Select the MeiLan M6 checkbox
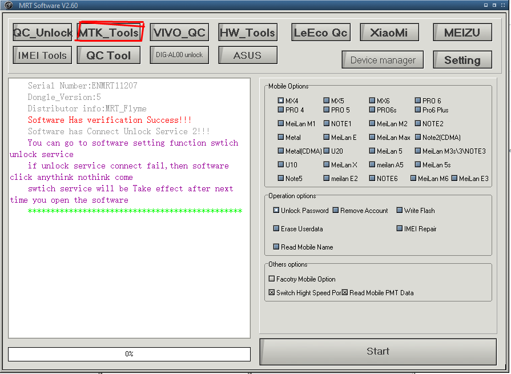The width and height of the screenshot is (511, 374). coord(413,178)
